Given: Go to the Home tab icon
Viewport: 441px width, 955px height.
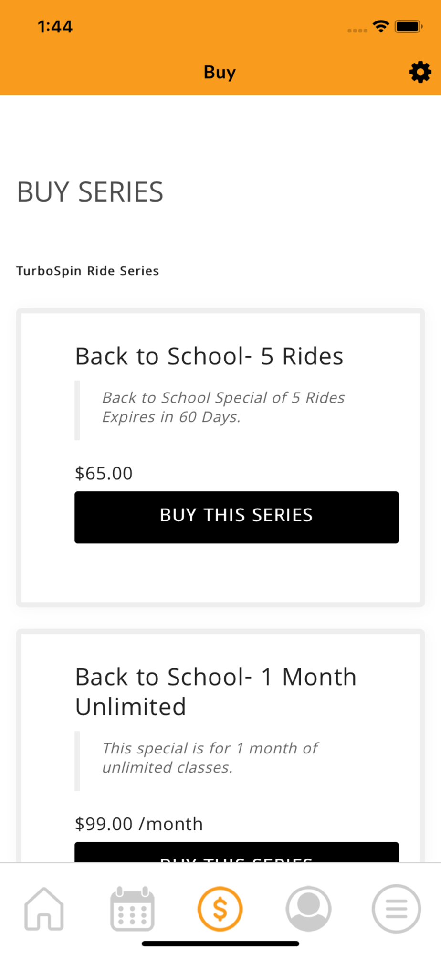Looking at the screenshot, I should tap(44, 909).
